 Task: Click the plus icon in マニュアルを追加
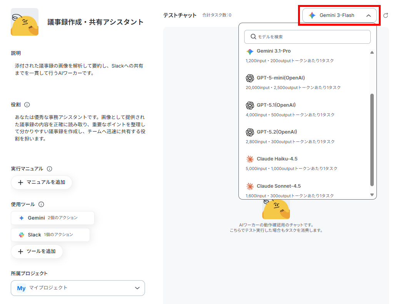tap(20, 182)
